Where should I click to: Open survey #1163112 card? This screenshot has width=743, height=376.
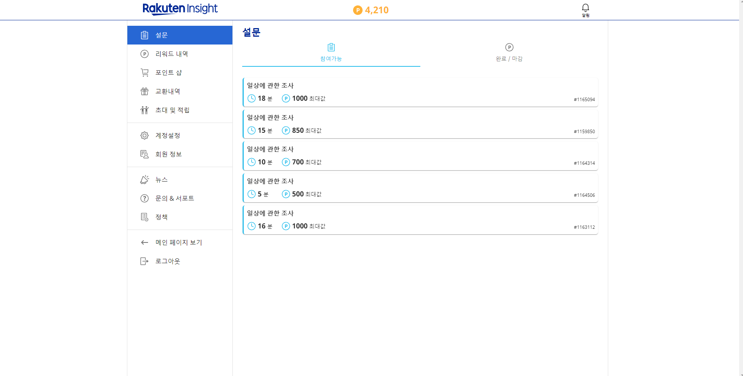(420, 220)
